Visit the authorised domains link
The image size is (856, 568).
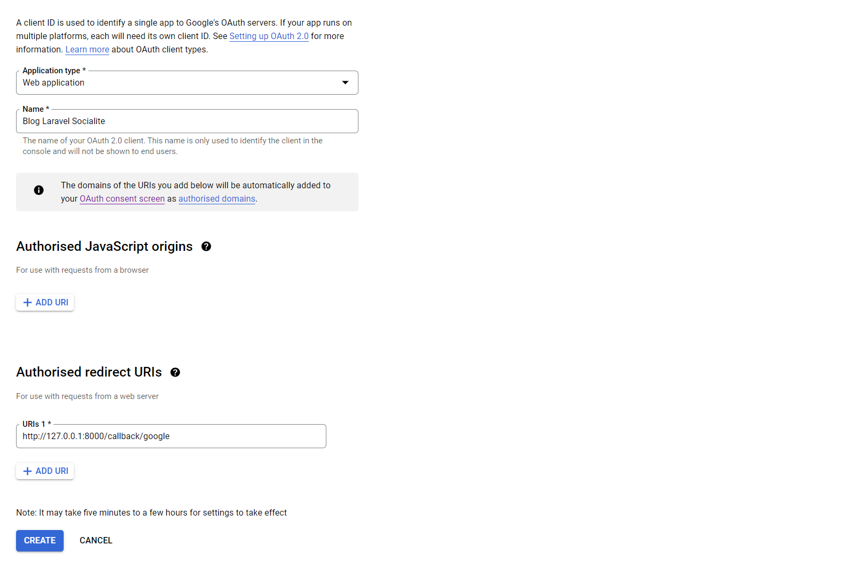point(217,199)
